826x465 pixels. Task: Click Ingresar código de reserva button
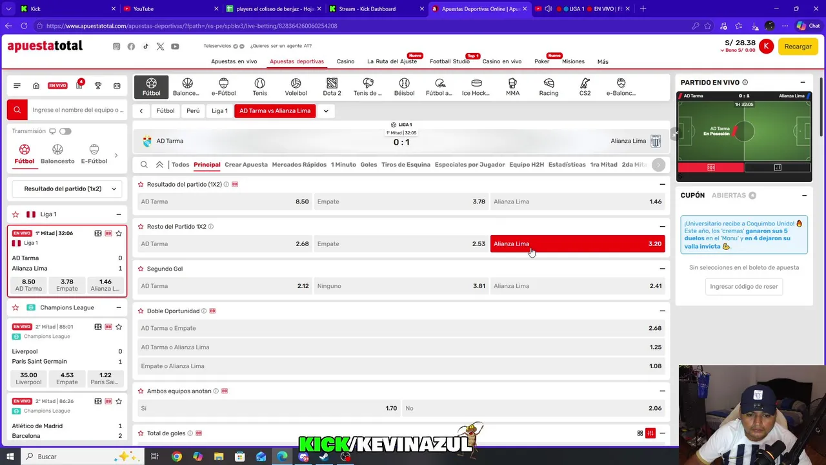point(744,287)
